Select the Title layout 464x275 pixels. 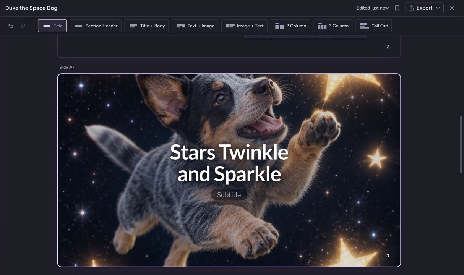[52, 26]
